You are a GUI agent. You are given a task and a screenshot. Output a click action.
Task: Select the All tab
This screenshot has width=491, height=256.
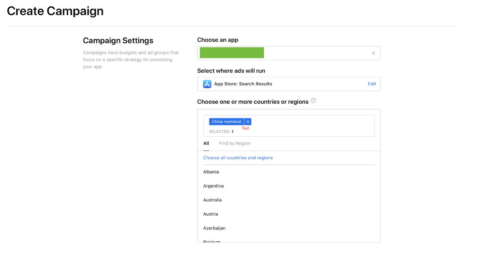[206, 143]
